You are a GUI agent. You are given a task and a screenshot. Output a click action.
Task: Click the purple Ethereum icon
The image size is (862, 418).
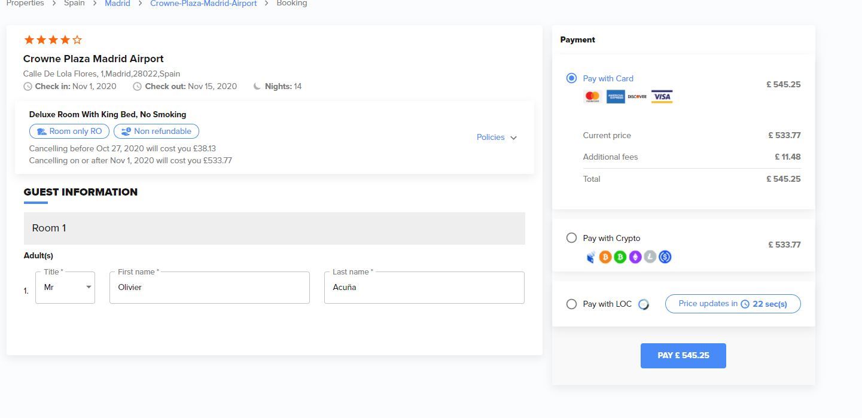[x=635, y=257]
